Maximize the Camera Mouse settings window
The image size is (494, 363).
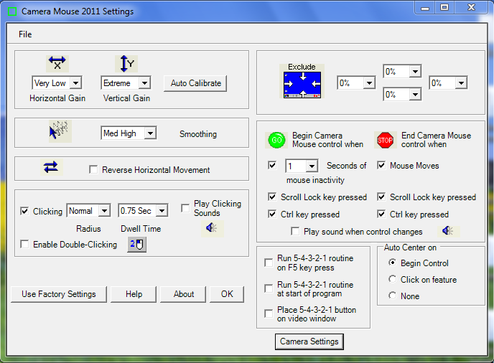point(444,8)
